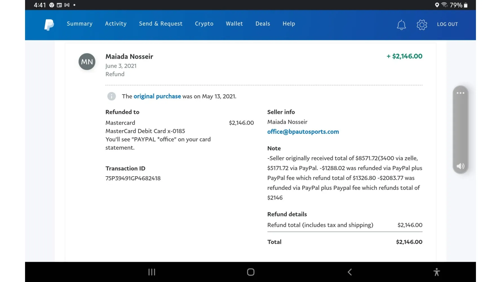Switch to the Crypto tab
Screen dimensions: 501x282
click(204, 24)
